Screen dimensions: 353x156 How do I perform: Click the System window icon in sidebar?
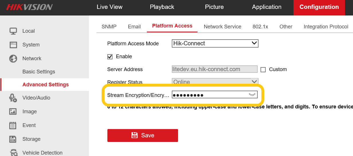(13, 45)
